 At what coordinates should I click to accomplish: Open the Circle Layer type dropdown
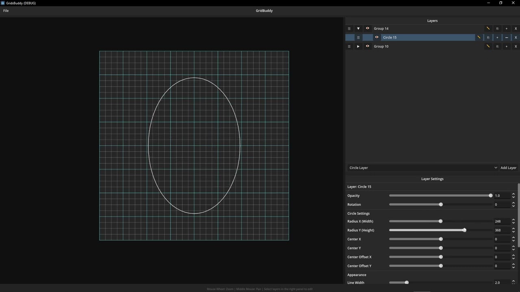point(422,167)
